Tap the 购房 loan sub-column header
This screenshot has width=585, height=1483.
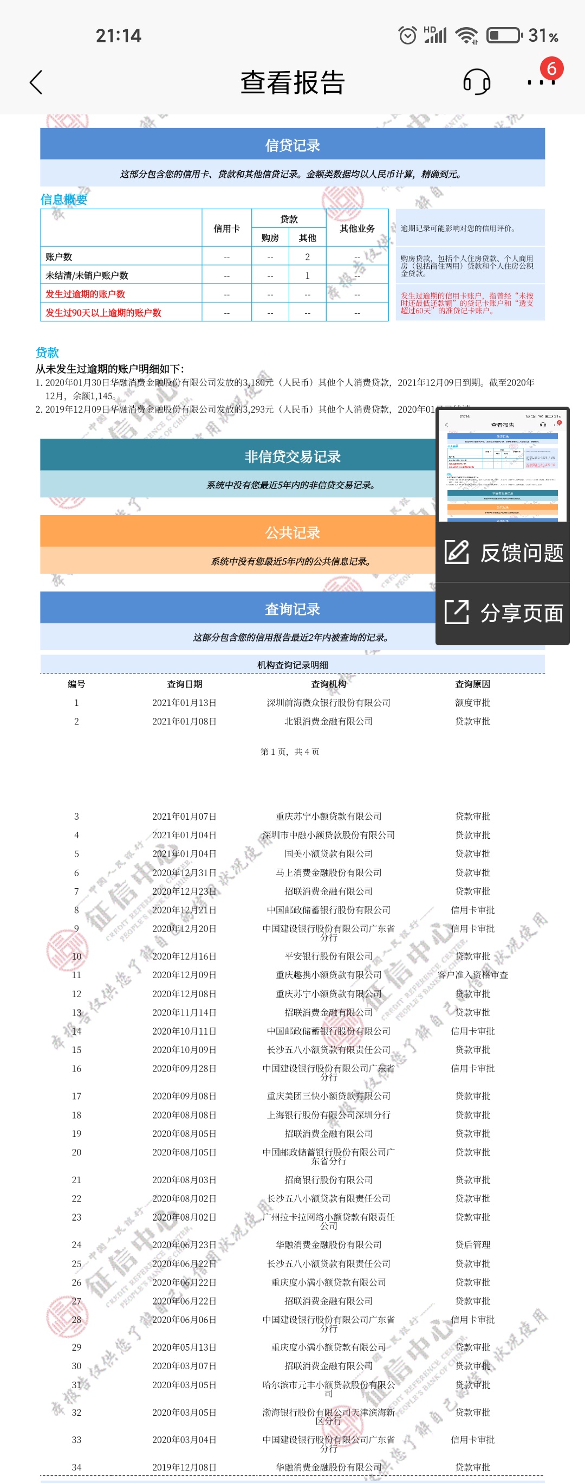coord(270,237)
